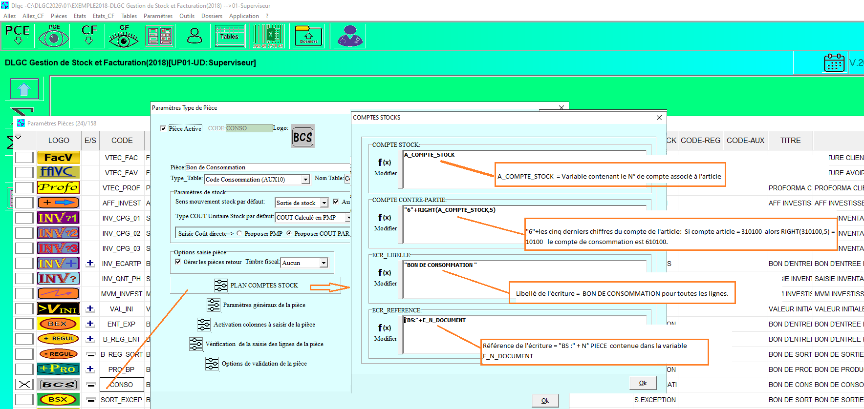Open the Excel export toolbar icon
The width and height of the screenshot is (864, 409).
(x=268, y=36)
